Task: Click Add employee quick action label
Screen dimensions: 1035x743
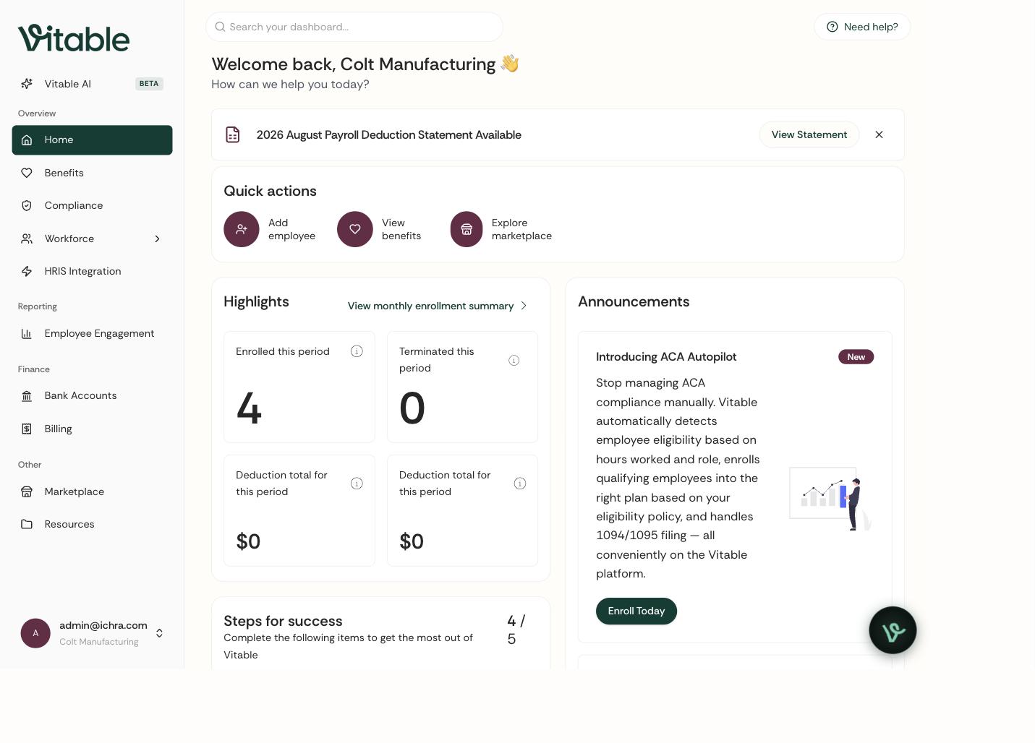Action: click(x=291, y=229)
